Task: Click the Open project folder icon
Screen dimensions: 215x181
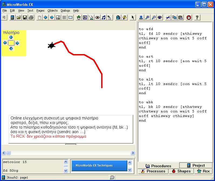Action: [19, 17]
